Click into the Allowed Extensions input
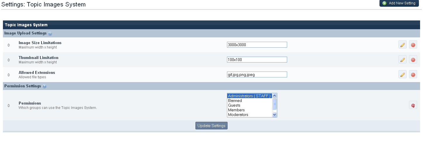The image size is (423, 144). [x=257, y=74]
